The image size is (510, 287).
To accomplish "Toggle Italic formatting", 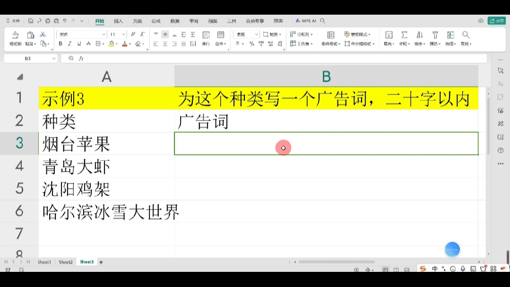I will (69, 43).
